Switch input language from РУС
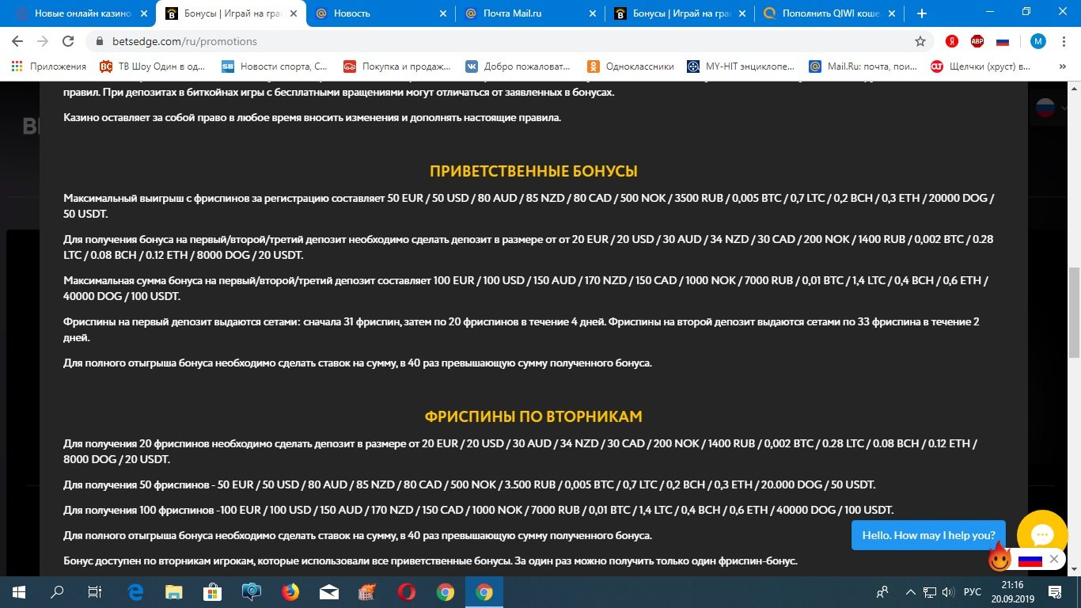Image resolution: width=1081 pixels, height=608 pixels. (x=972, y=592)
